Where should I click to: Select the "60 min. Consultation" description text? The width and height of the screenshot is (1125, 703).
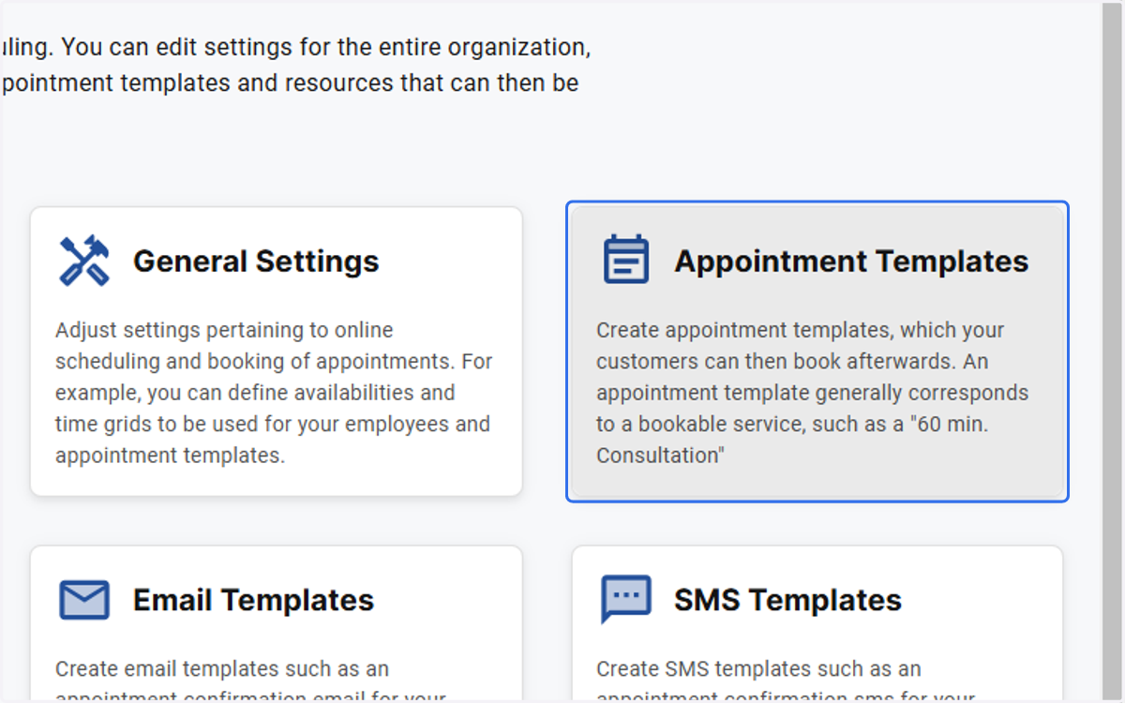(x=812, y=393)
